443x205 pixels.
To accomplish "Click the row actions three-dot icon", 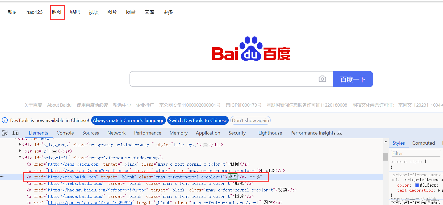I will coord(2,177).
